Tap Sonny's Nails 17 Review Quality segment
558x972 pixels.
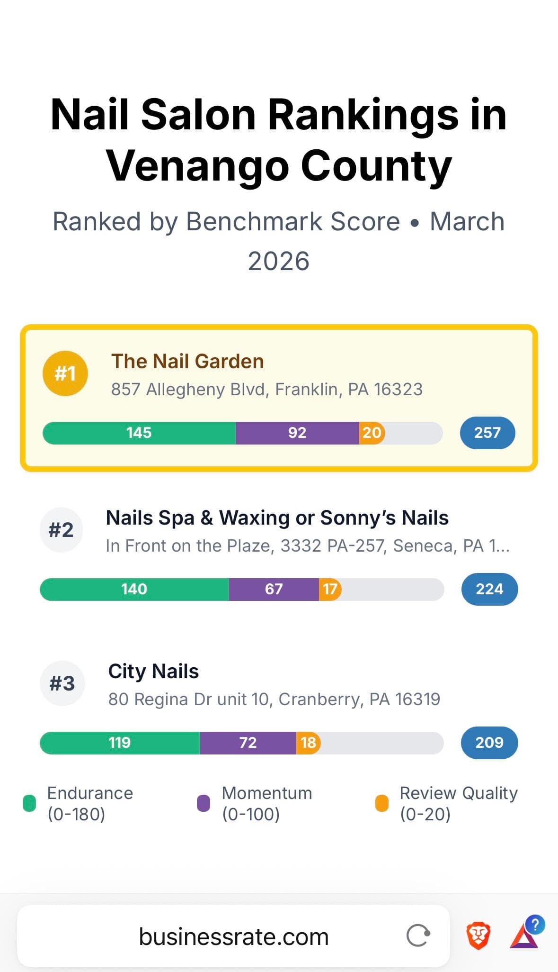coord(330,589)
